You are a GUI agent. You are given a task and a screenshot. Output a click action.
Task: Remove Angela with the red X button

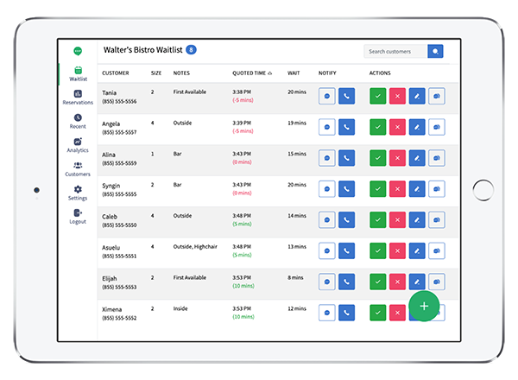pos(397,127)
